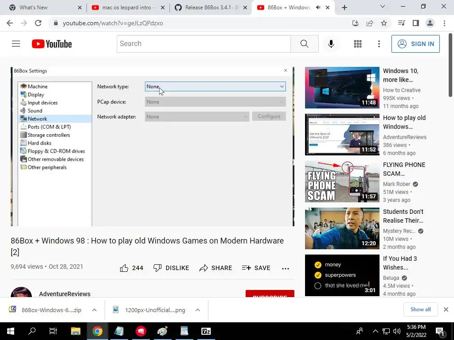Bookmark this page with the star
454x340 pixels.
[x=384, y=23]
